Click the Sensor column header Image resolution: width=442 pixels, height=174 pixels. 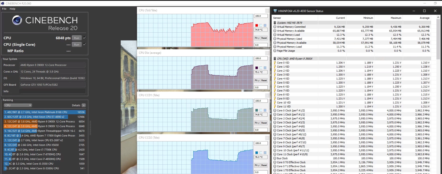coord(295,18)
